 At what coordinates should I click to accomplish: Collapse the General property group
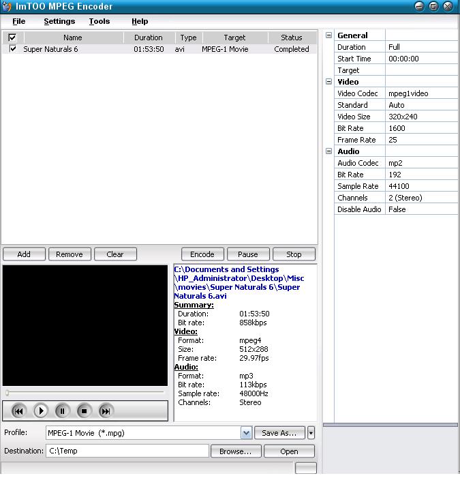328,35
